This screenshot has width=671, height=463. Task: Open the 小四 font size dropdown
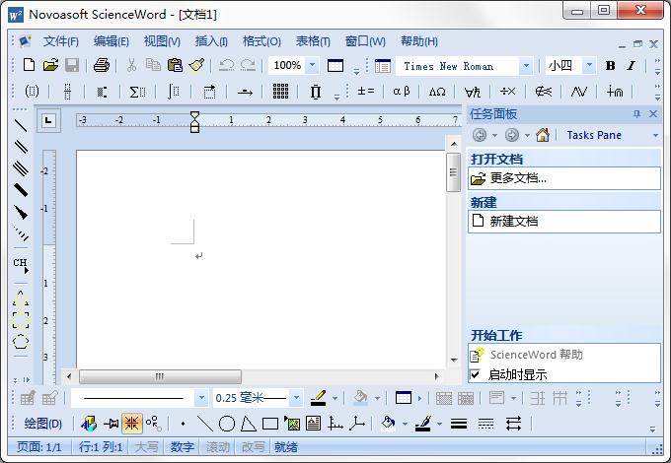(x=589, y=65)
